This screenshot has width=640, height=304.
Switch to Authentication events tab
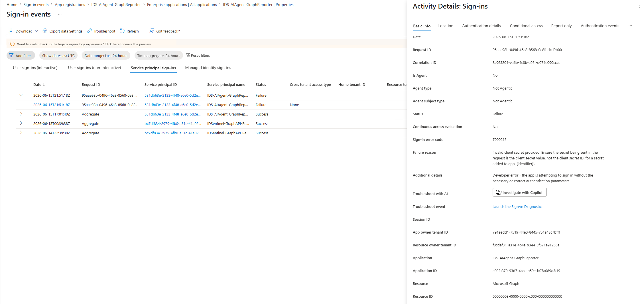pyautogui.click(x=600, y=26)
